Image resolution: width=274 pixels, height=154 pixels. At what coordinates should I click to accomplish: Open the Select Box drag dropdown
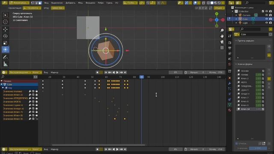pyautogui.click(x=58, y=8)
